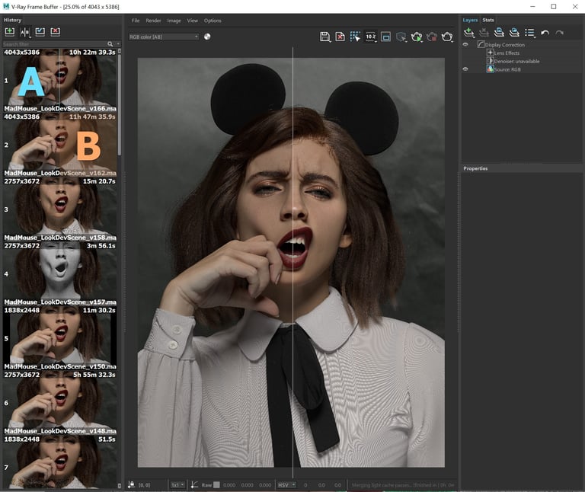
Task: Toggle visibility of Display Correction layer
Action: [x=465, y=45]
